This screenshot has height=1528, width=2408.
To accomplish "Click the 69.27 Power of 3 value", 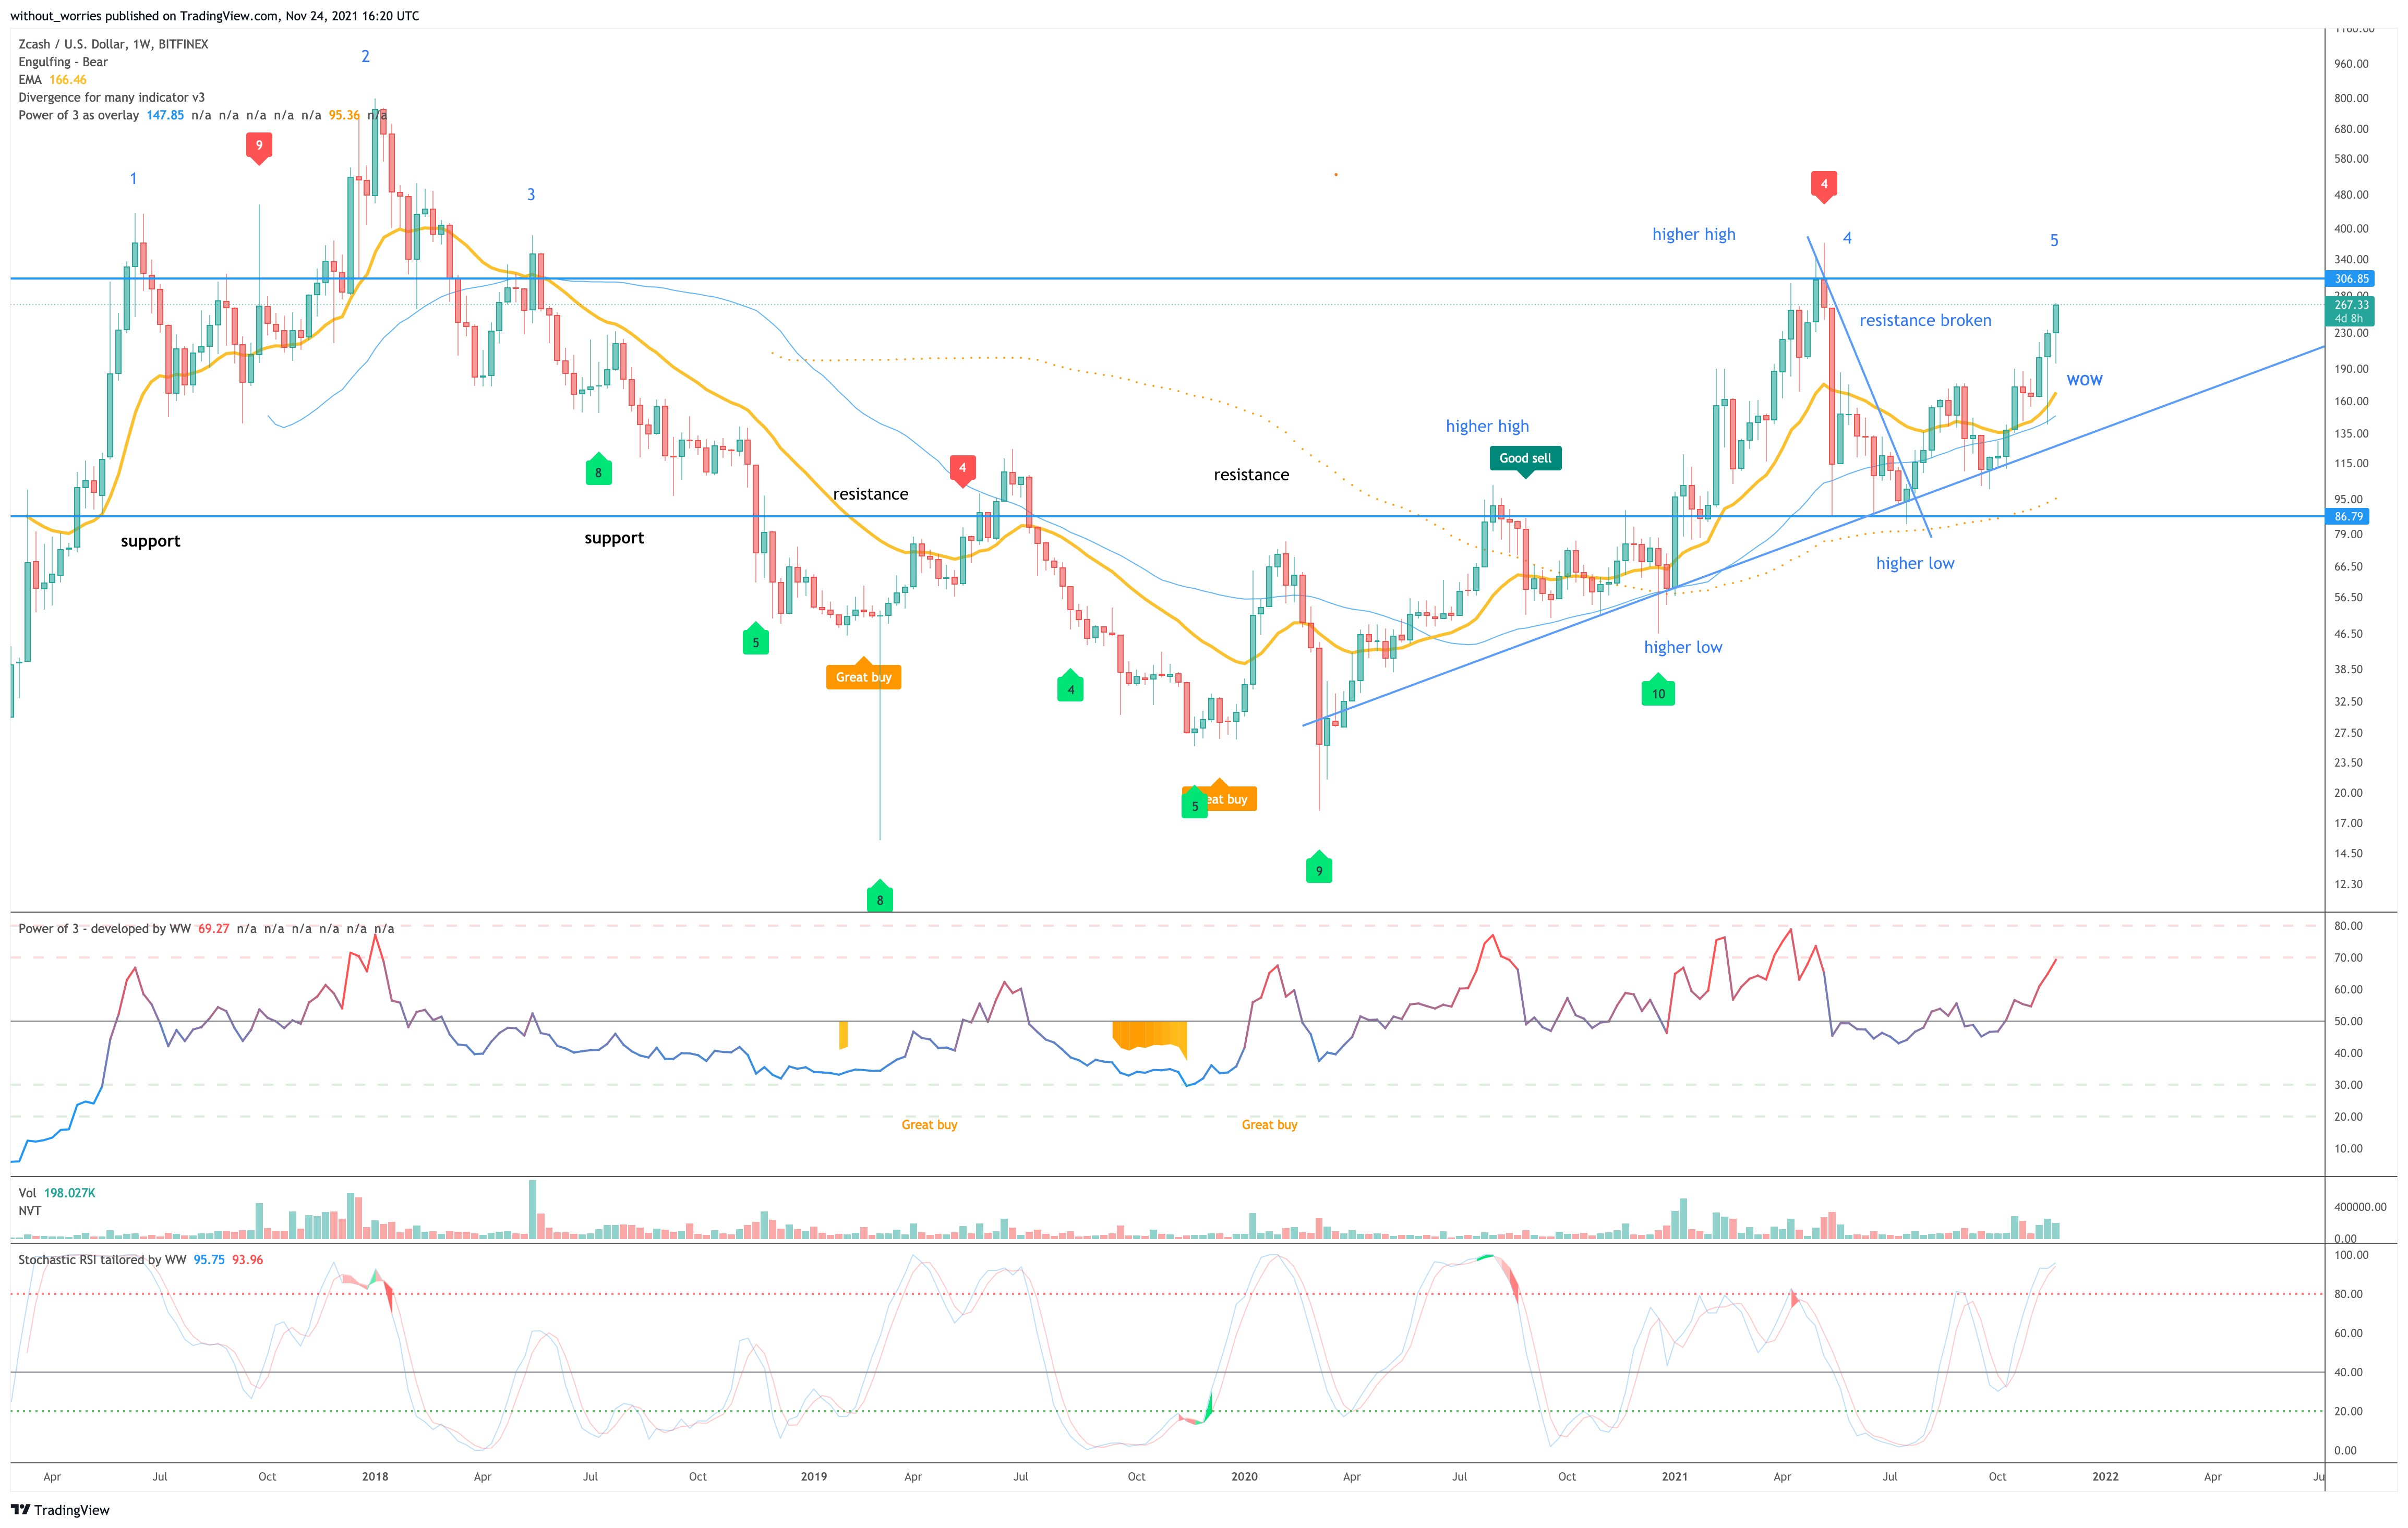I will coord(213,929).
